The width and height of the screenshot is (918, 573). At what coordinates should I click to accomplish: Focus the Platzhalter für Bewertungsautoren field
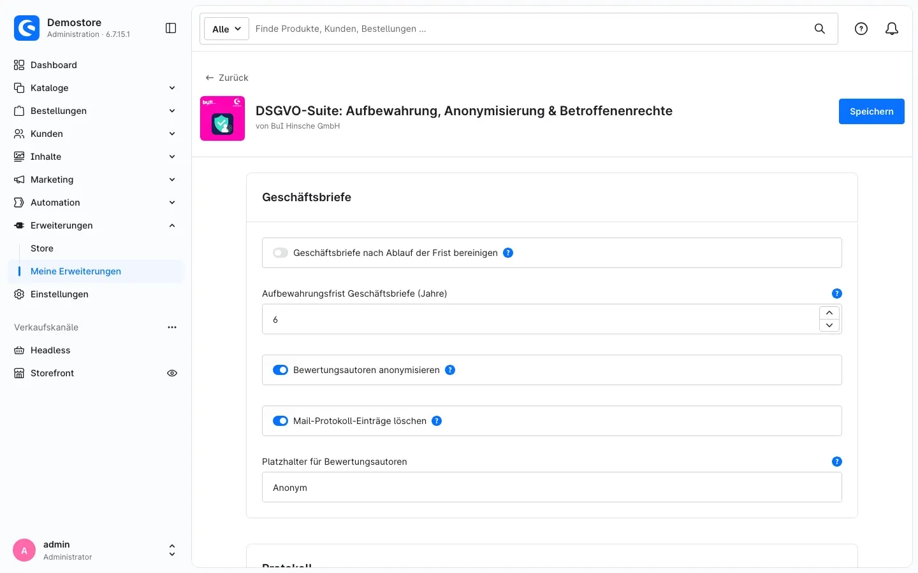coord(552,487)
